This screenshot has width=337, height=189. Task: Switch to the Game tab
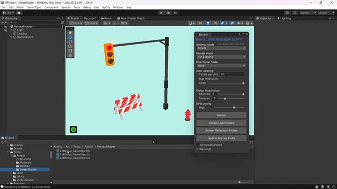click(x=106, y=18)
